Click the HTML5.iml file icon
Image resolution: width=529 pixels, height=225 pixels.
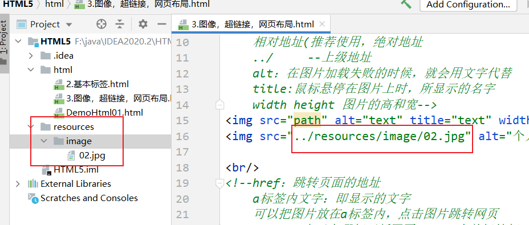click(x=47, y=170)
